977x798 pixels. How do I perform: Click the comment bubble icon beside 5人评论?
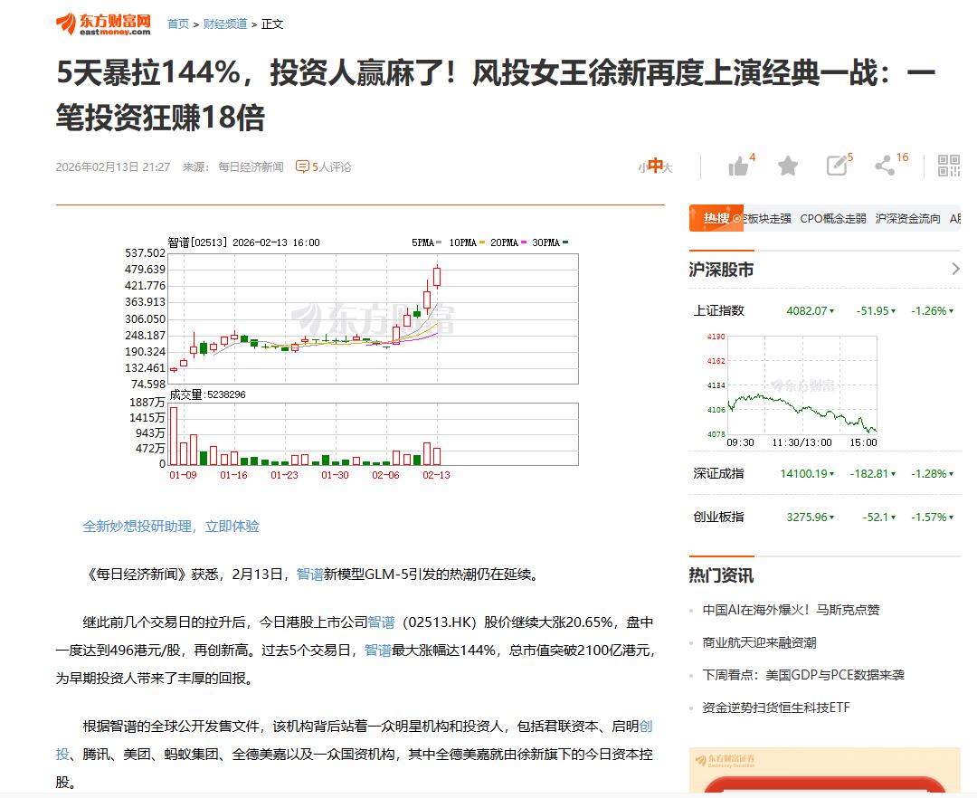pyautogui.click(x=302, y=166)
